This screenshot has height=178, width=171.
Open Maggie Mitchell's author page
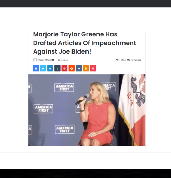coord(45,60)
